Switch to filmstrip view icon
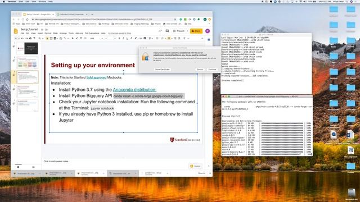Screen dimensions: 360x202 [18, 167]
